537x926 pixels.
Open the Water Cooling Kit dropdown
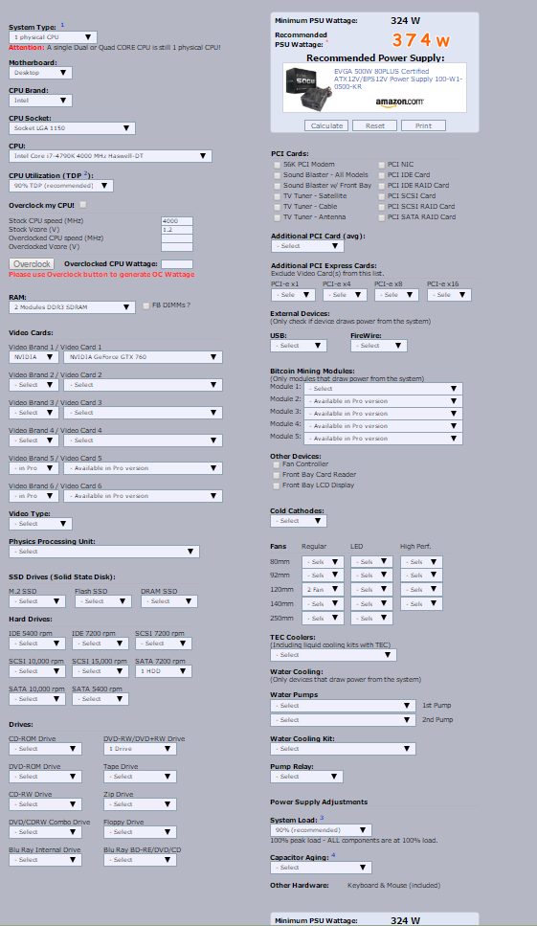pos(344,748)
